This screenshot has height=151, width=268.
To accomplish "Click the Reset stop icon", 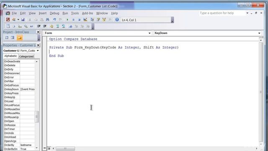I will [79, 20].
